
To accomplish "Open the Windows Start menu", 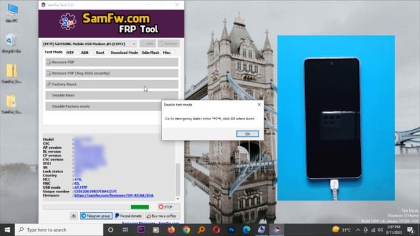I will click(7, 230).
